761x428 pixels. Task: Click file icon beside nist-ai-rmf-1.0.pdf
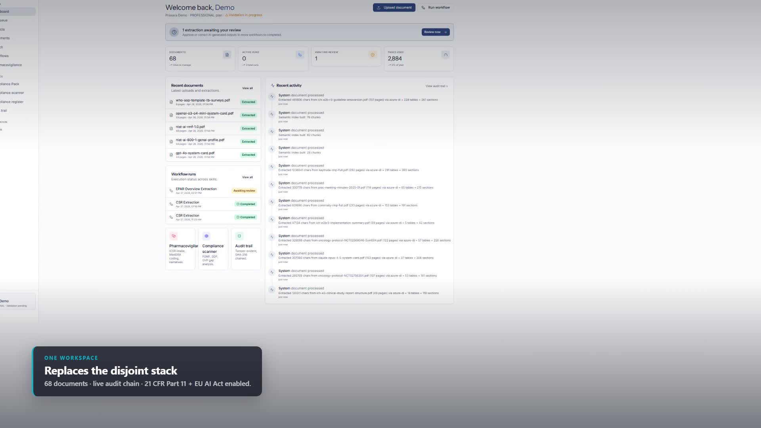click(171, 128)
